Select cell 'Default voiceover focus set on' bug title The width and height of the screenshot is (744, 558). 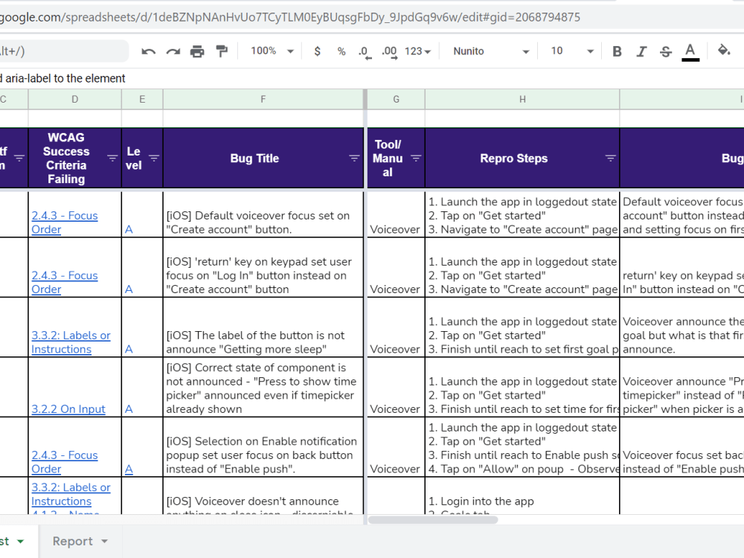(x=263, y=214)
